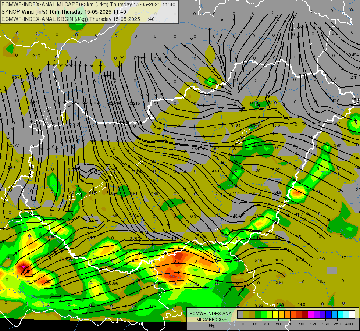Click the gray swatch in the MLCAPE legend
Screen dimensions: 360x331
click(x=240, y=314)
